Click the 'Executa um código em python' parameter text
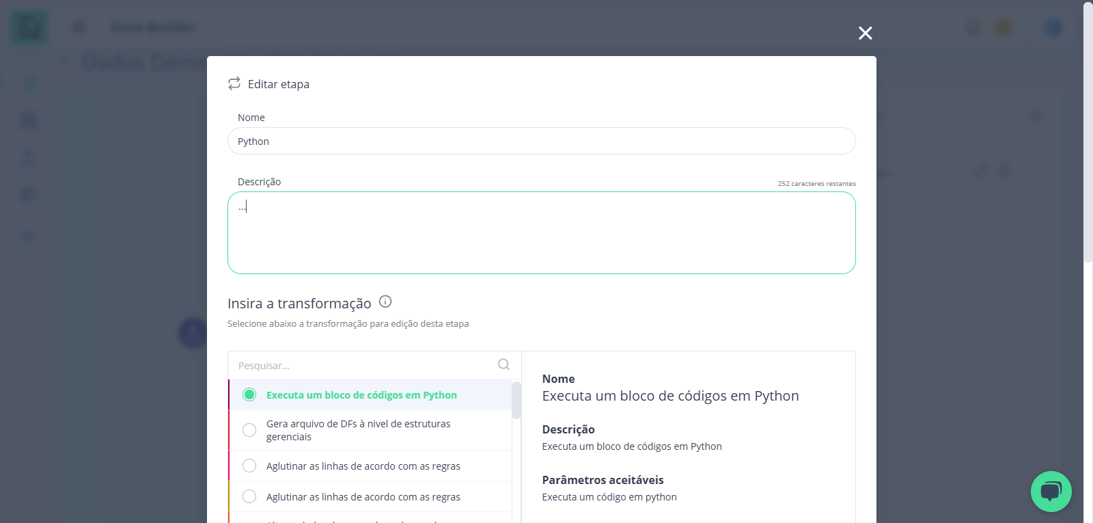The image size is (1093, 523). [x=609, y=497]
